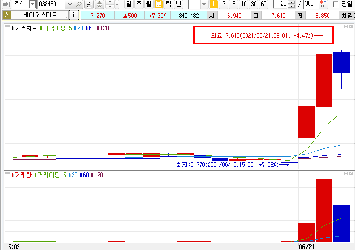The width and height of the screenshot is (355, 250).
Task: Click the price change ▲500
Action: (130, 16)
